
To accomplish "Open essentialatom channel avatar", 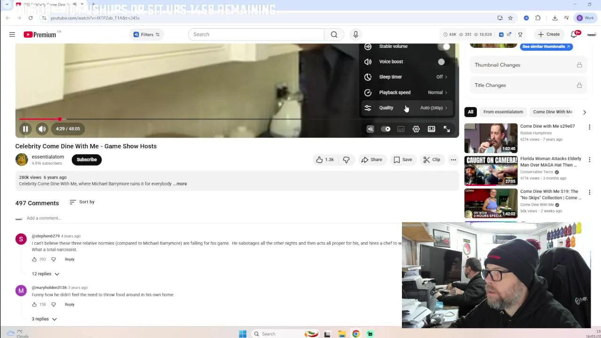I will tap(22, 160).
